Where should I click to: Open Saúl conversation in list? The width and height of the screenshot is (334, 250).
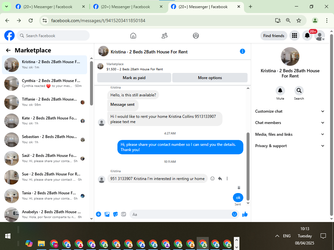click(44, 158)
